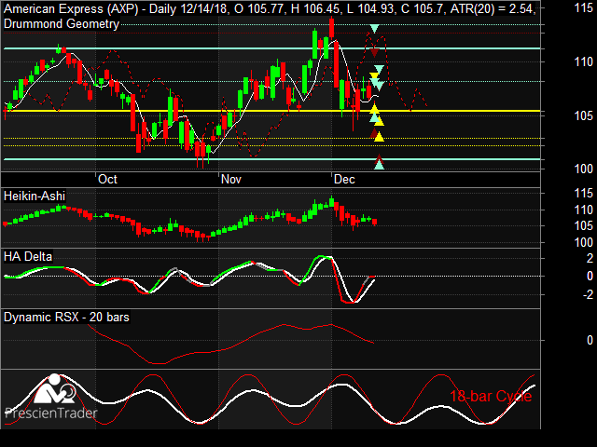Click the Oct label on time axis
Viewport: 597px width, 447px height.
108,179
